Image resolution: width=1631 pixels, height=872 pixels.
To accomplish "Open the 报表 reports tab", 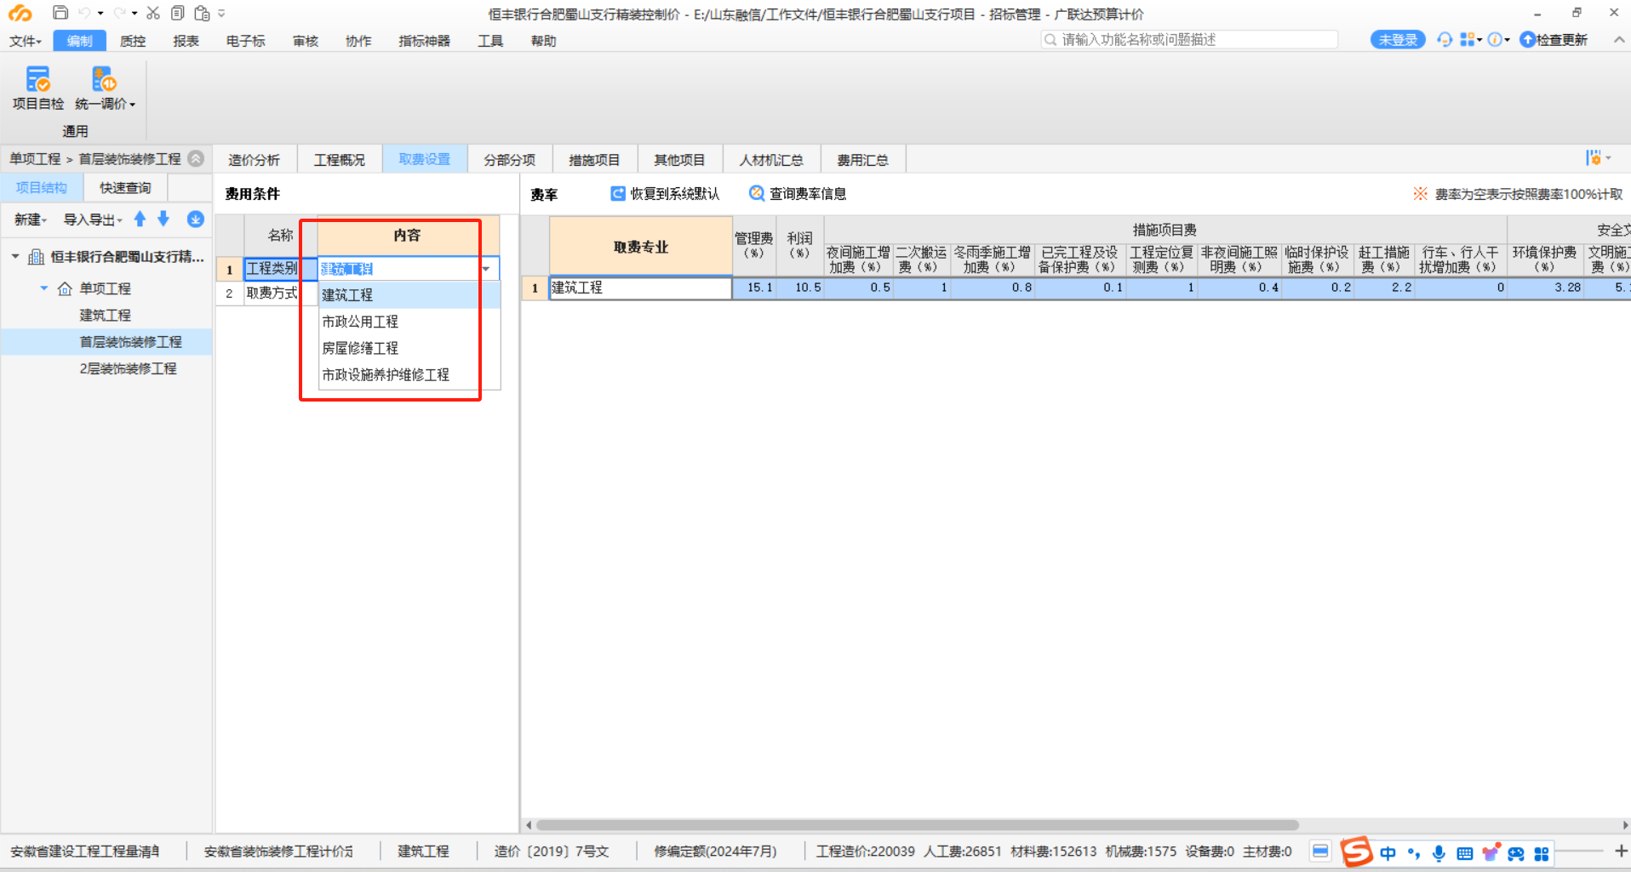I will [x=186, y=41].
